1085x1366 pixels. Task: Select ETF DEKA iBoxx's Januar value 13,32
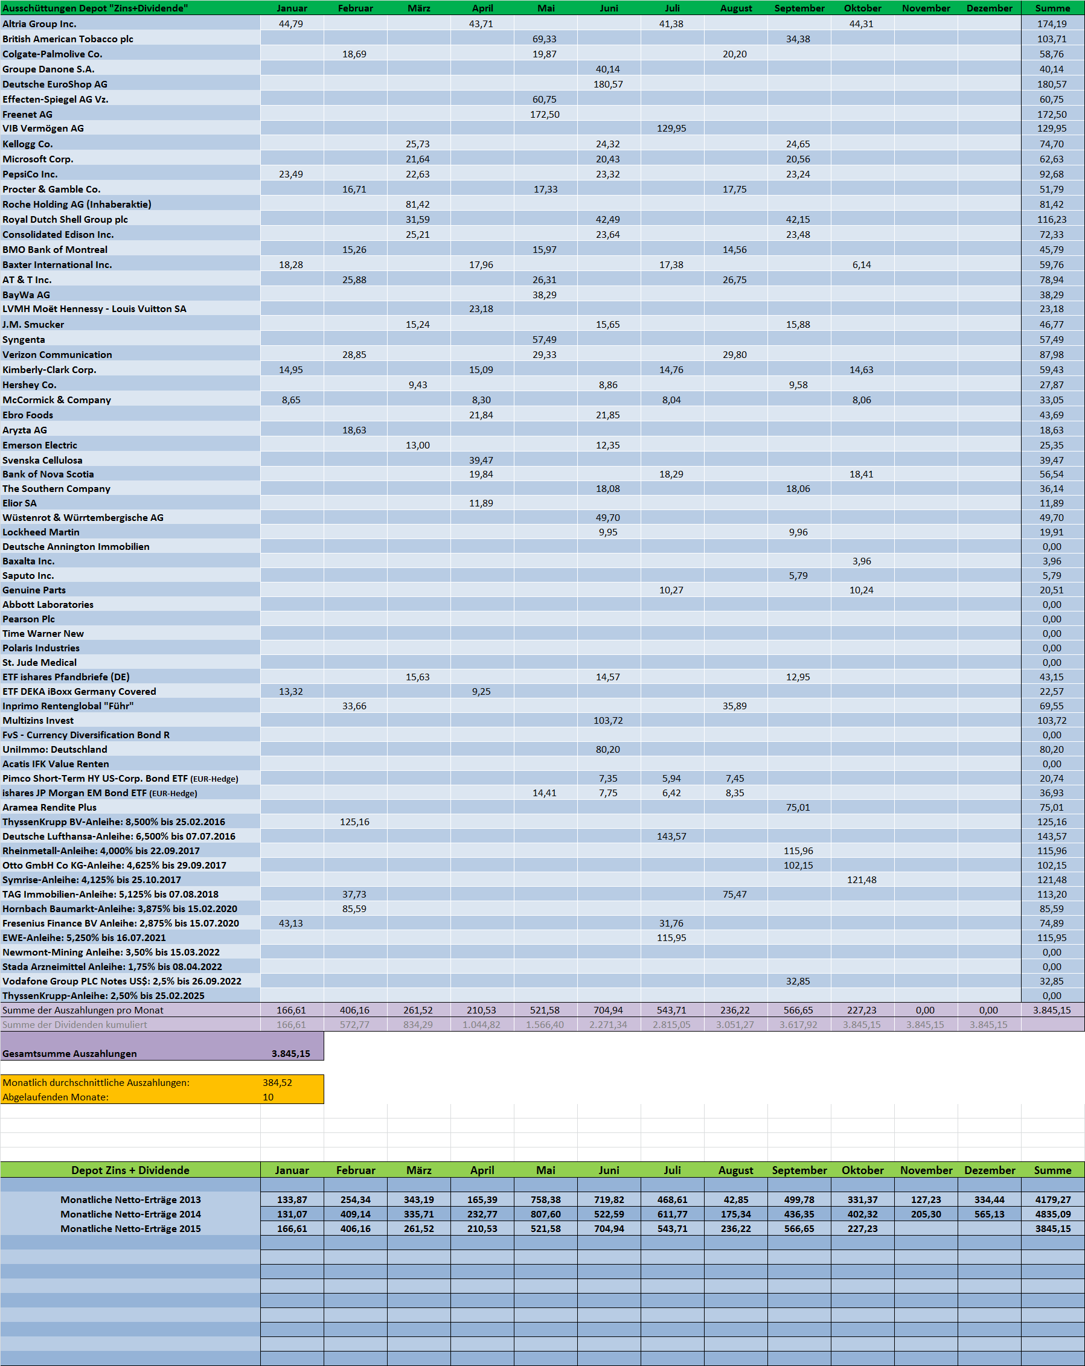click(291, 692)
